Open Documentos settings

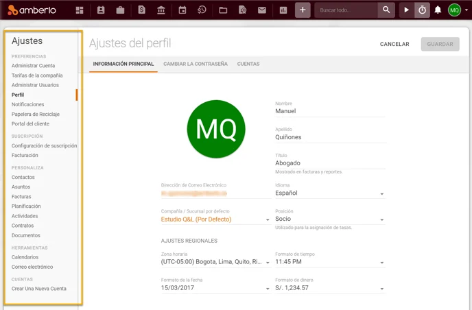pyautogui.click(x=25, y=235)
